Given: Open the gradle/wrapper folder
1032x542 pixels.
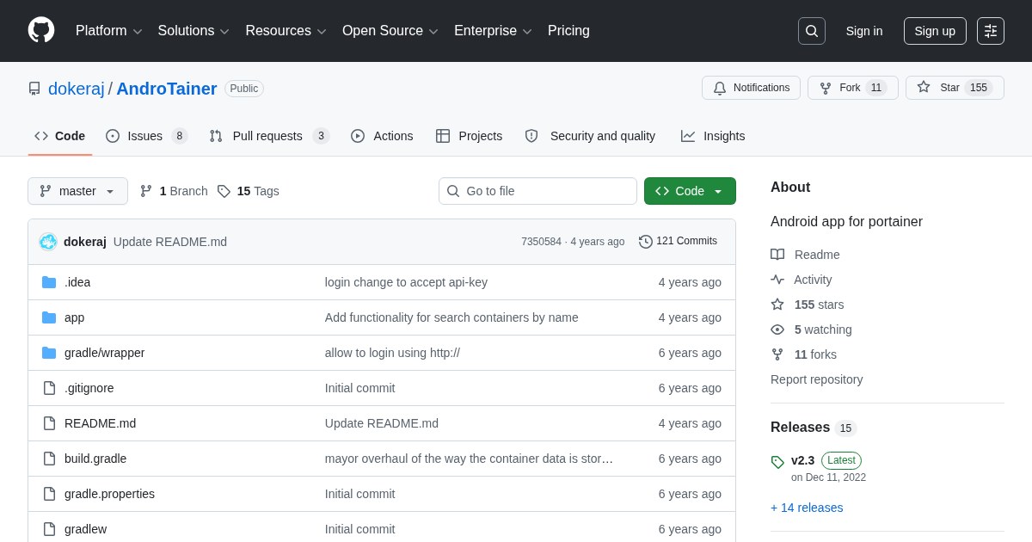Looking at the screenshot, I should 104,353.
